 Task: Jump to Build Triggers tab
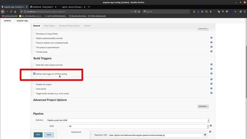[x=49, y=26]
